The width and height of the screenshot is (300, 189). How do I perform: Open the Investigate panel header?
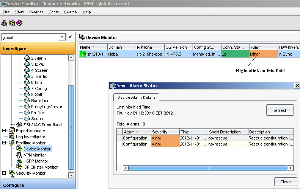pos(38,49)
